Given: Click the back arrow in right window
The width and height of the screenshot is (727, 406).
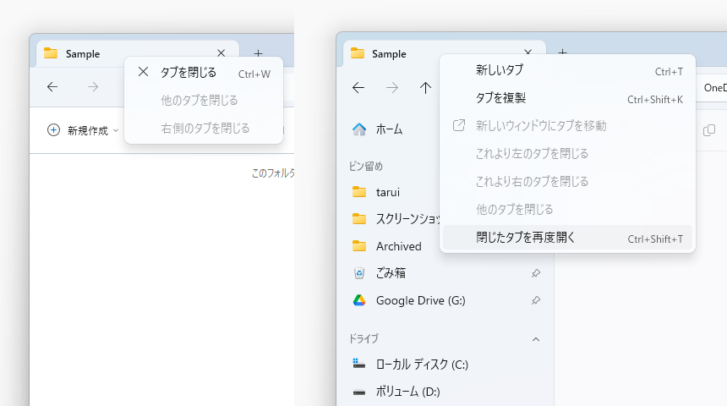Looking at the screenshot, I should 358,87.
